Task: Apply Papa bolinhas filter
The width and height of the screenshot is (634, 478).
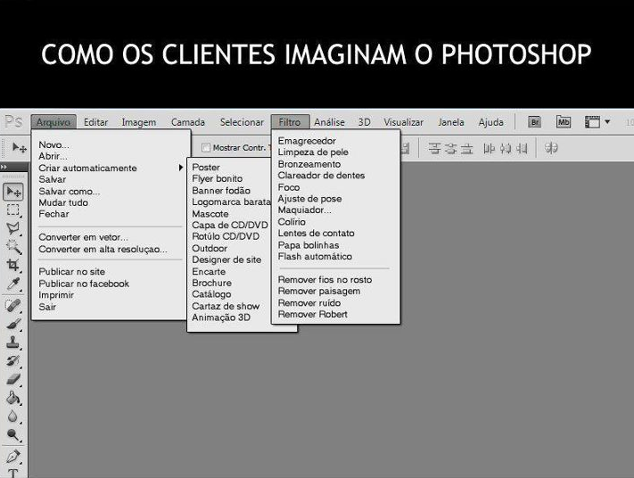Action: point(309,245)
